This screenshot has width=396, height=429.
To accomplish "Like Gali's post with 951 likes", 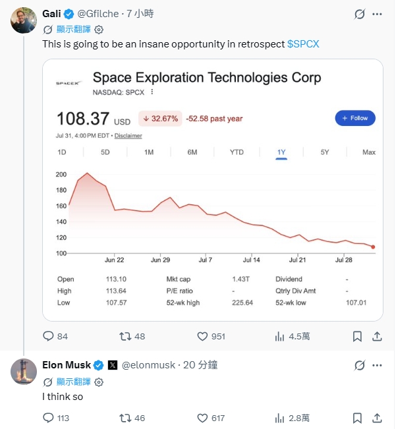I will click(x=202, y=336).
